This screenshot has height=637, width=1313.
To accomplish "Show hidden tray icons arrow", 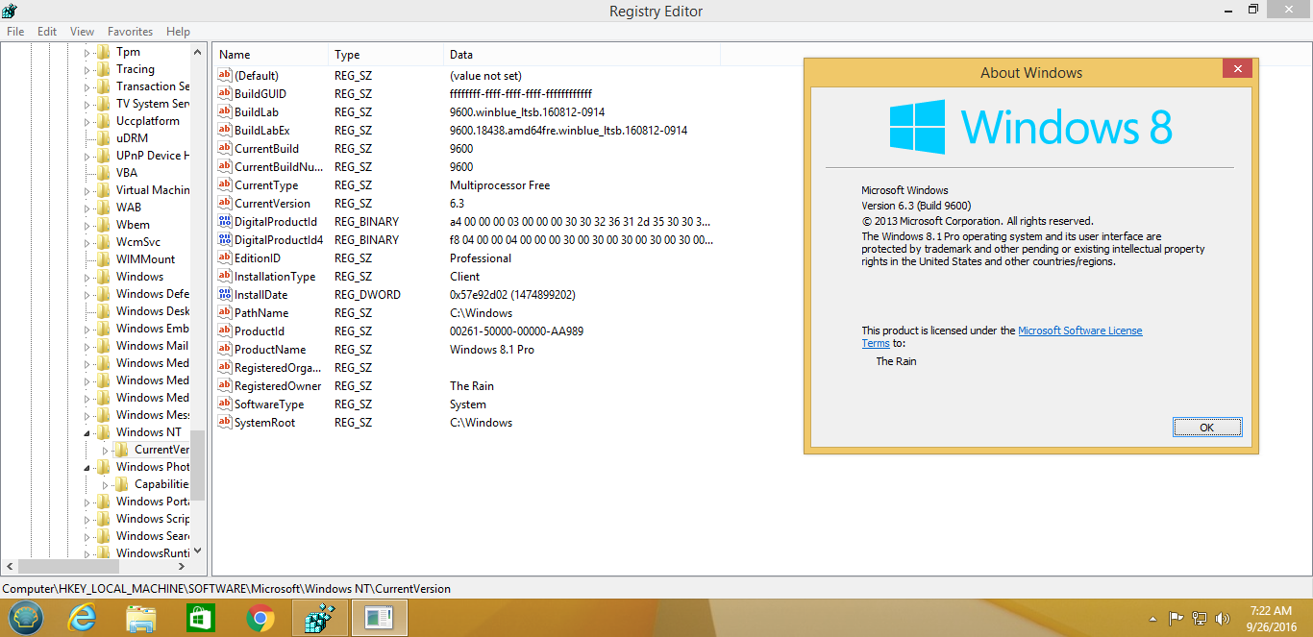I will click(1152, 619).
